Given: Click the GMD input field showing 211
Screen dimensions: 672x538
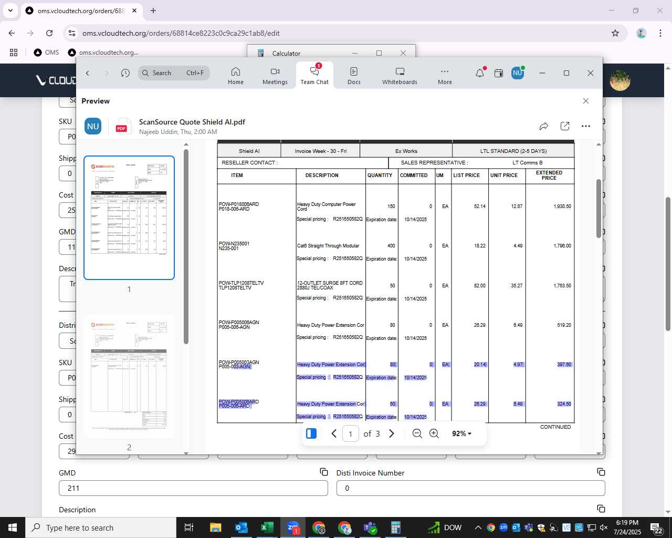Looking at the screenshot, I should coord(193,488).
